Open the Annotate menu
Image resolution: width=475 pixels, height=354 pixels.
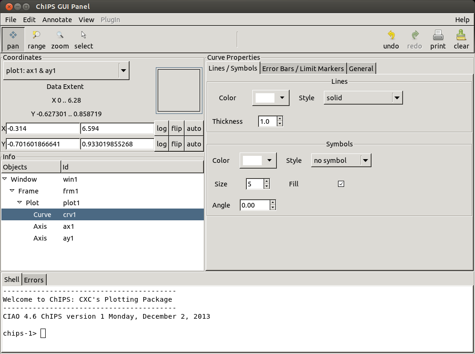pos(57,20)
